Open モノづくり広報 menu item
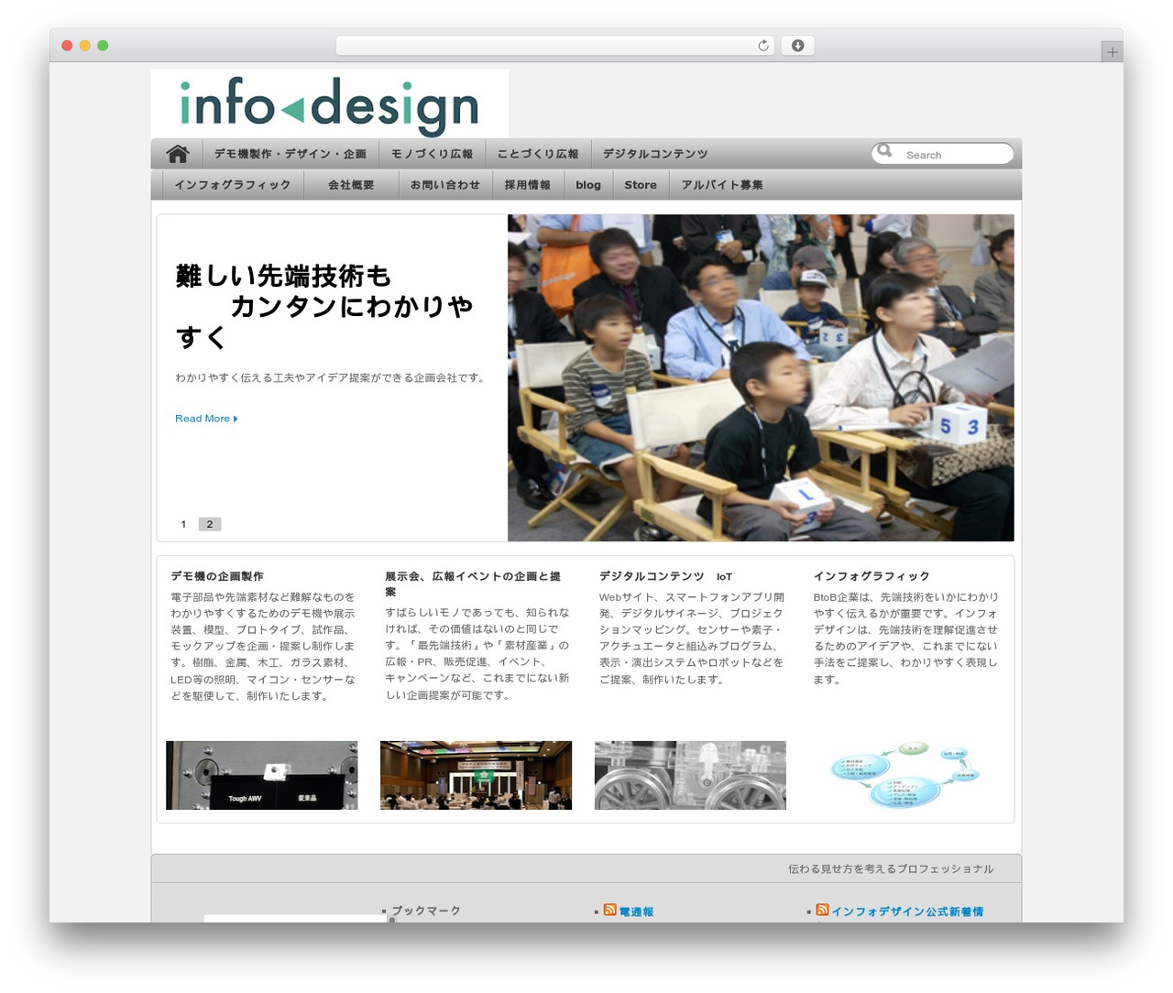The width and height of the screenshot is (1173, 993). point(432,154)
